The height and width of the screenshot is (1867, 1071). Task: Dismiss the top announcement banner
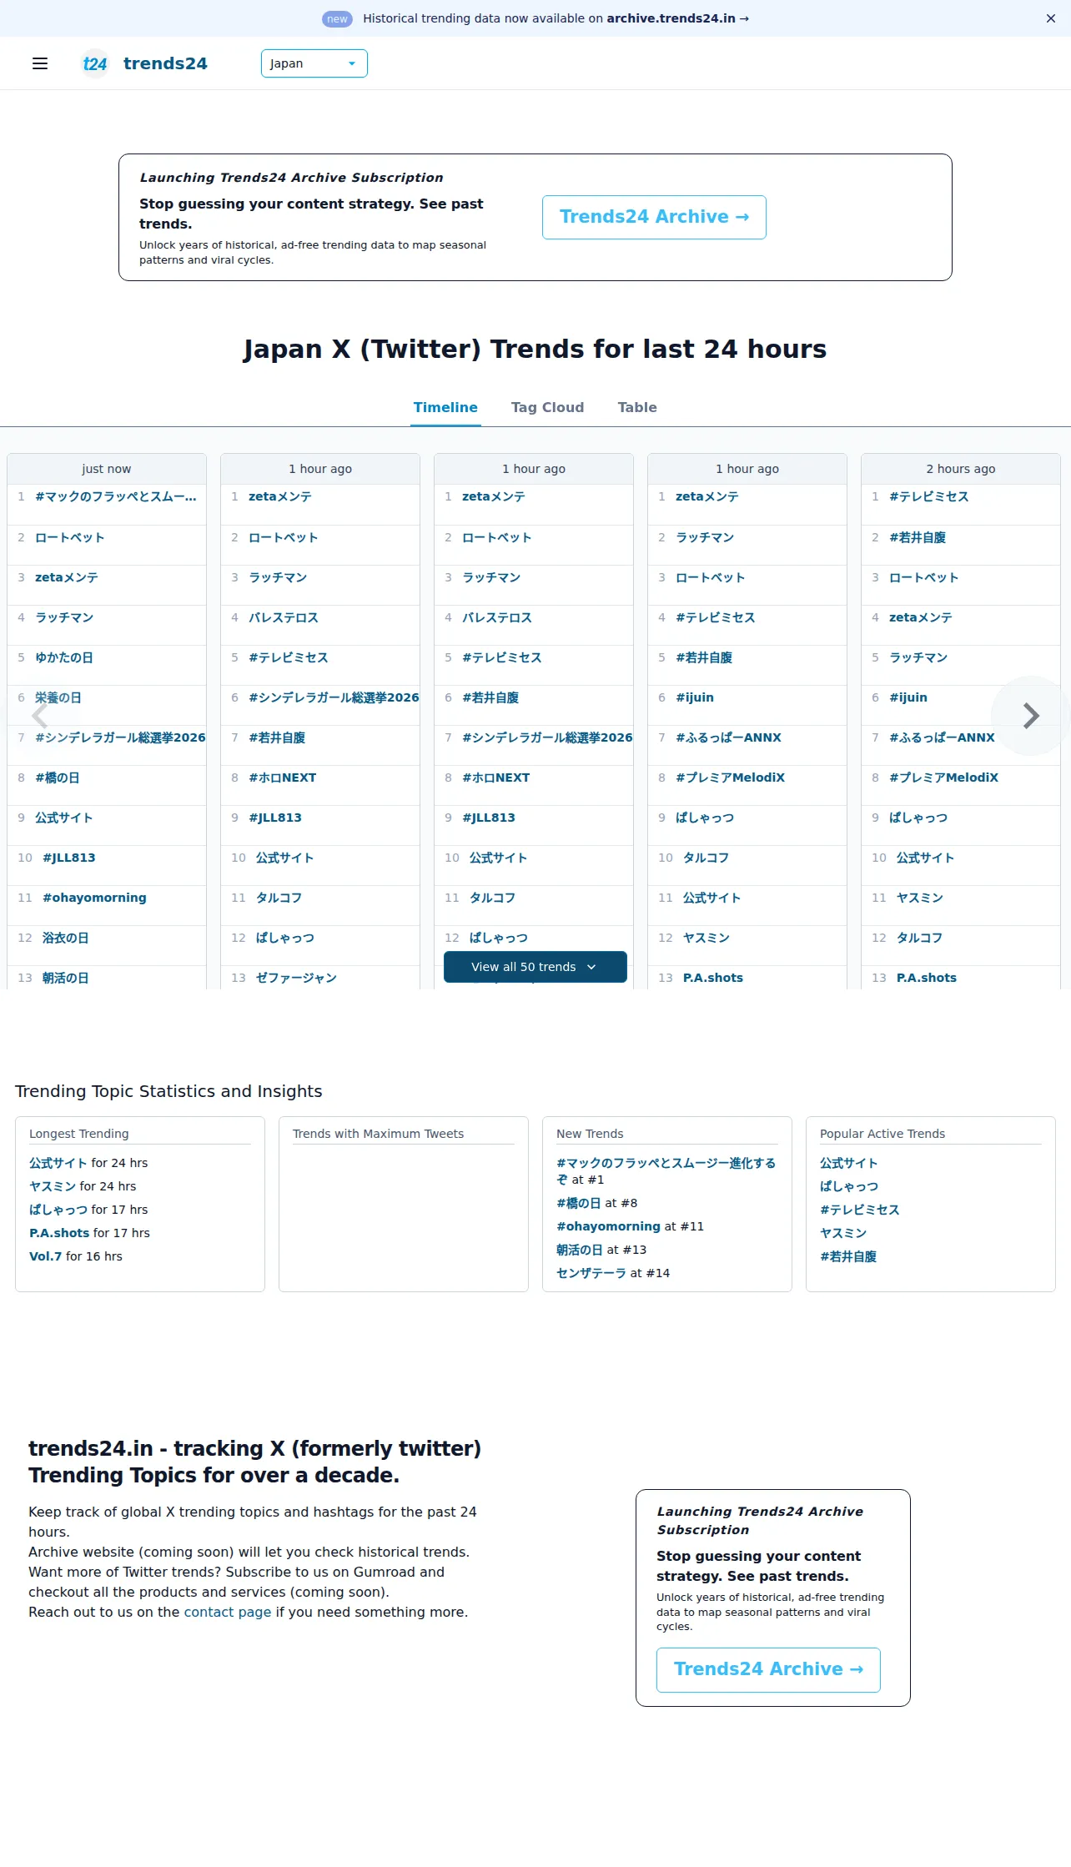coord(1051,18)
